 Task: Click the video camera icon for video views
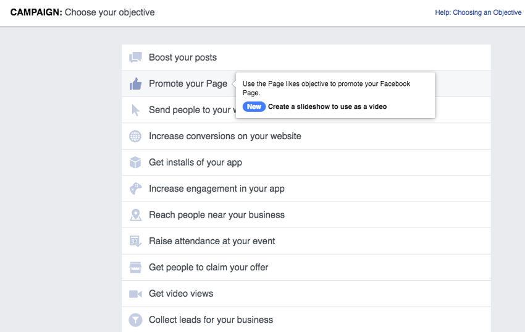(136, 294)
